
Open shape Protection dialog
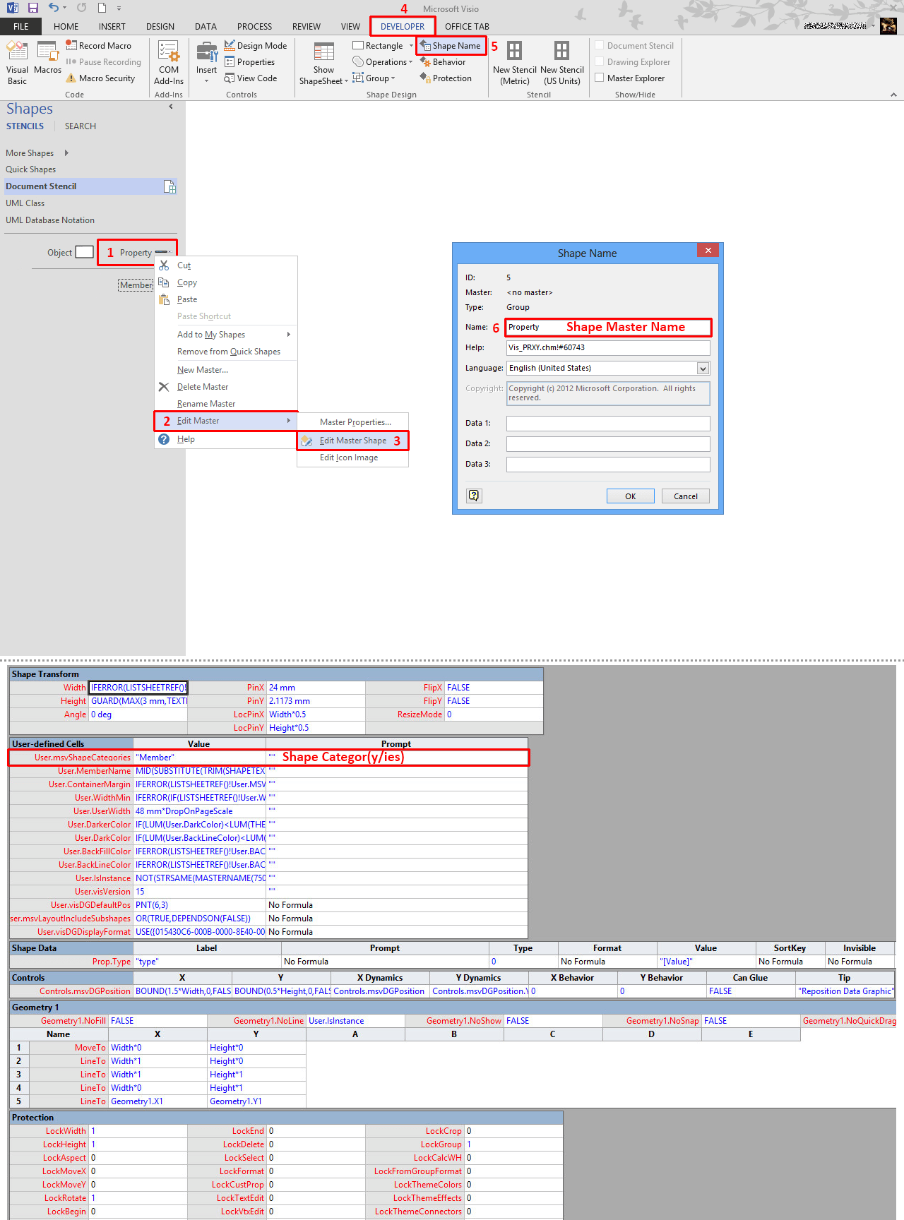pos(446,78)
